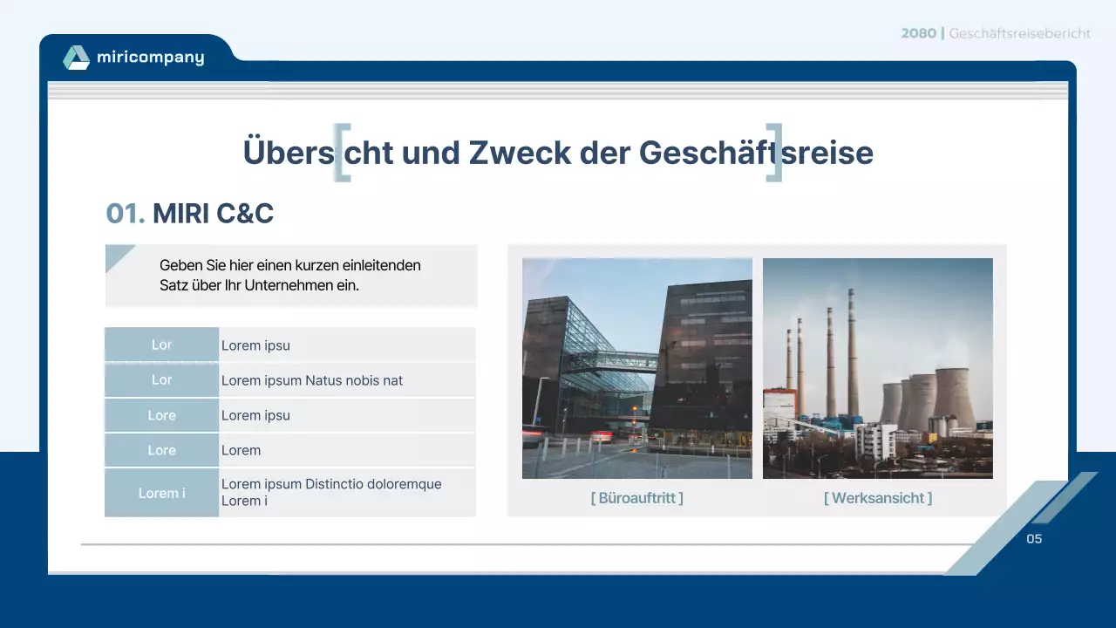Select the 'Geschäftsreisebericht' header text

(1020, 33)
